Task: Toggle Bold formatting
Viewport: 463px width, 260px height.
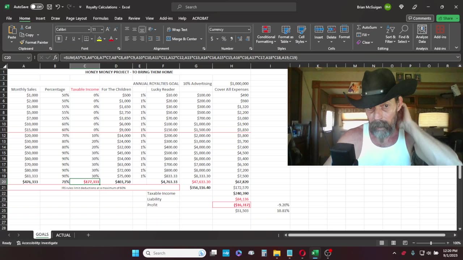Action: coord(59,39)
